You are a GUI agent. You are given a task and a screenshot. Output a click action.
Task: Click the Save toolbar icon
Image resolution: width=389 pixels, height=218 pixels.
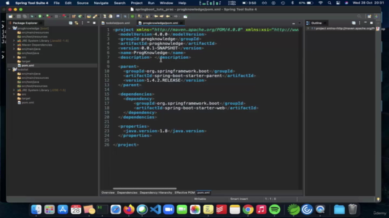coord(19,16)
